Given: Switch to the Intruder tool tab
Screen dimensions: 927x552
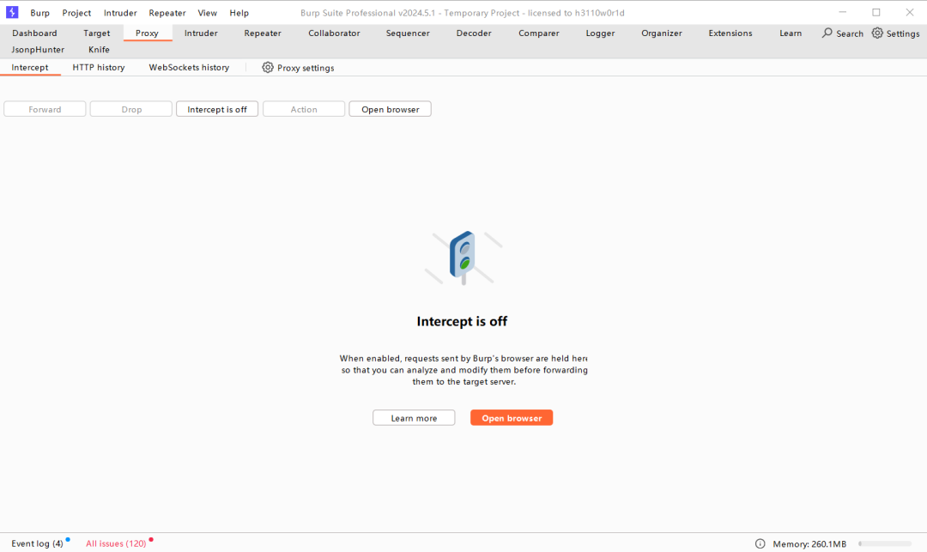Looking at the screenshot, I should click(x=201, y=33).
